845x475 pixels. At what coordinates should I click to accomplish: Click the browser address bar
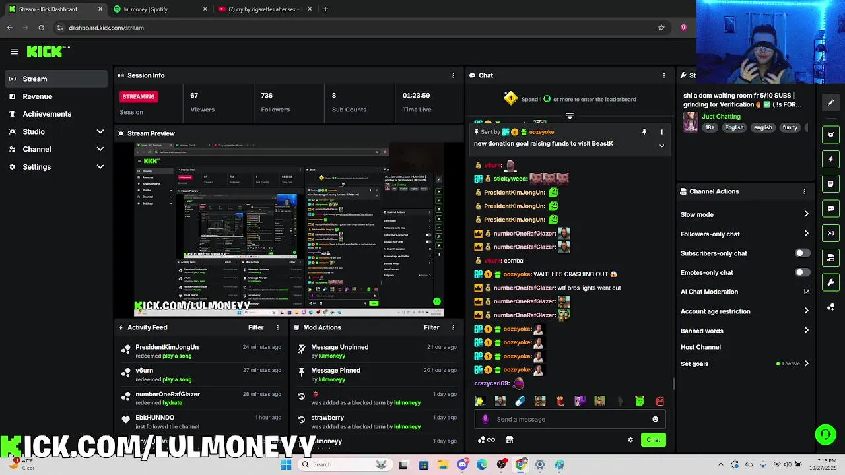(360, 28)
